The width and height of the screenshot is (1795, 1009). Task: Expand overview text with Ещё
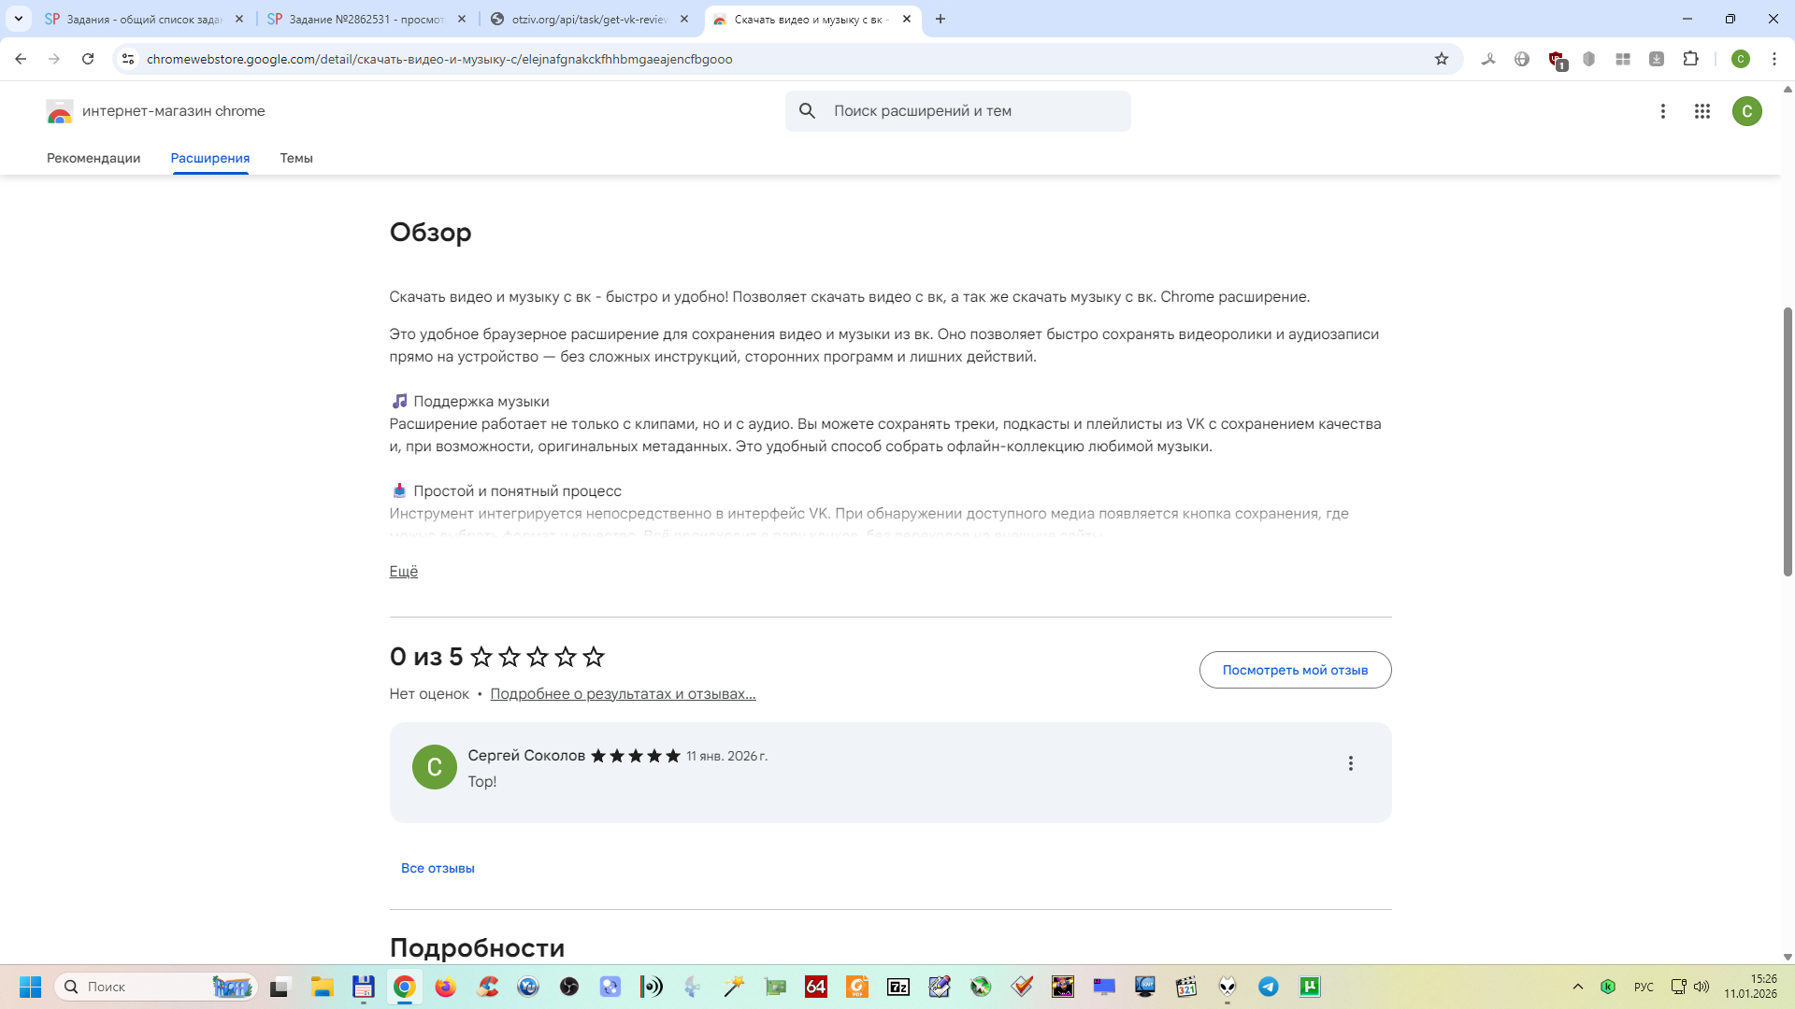click(403, 571)
